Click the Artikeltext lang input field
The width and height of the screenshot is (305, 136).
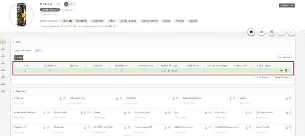click(x=96, y=103)
